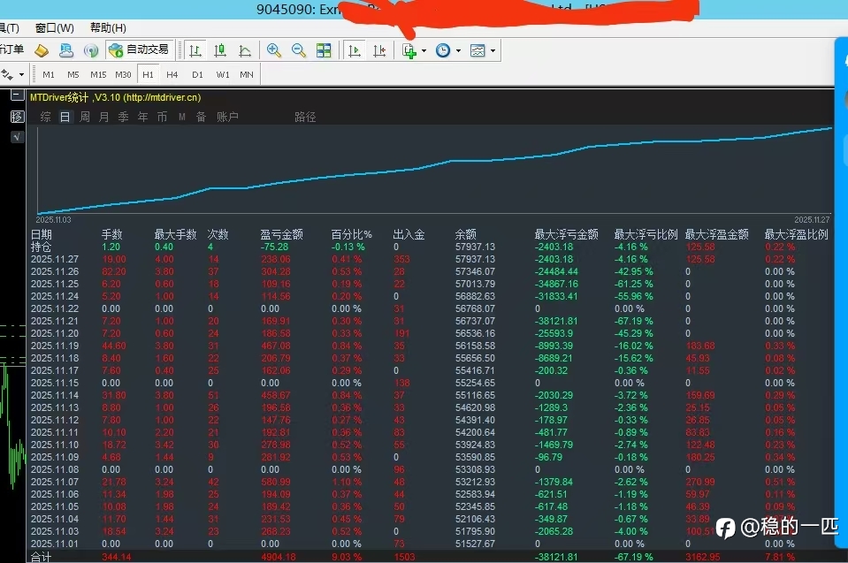Open the signals broadcast icon
The width and height of the screenshot is (848, 563).
[x=91, y=50]
